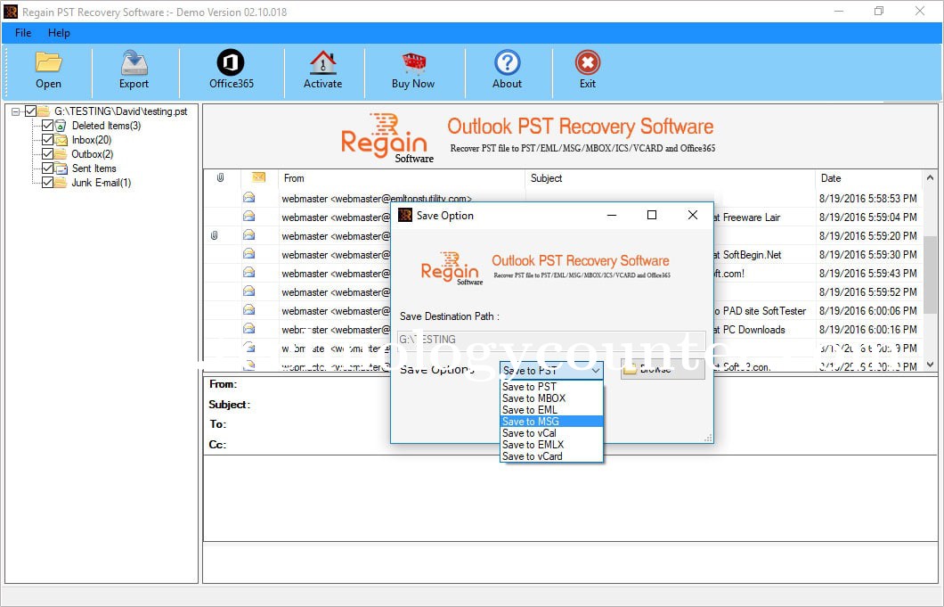Click the Browse button in Save Option dialog
The image size is (944, 607).
pos(663,369)
